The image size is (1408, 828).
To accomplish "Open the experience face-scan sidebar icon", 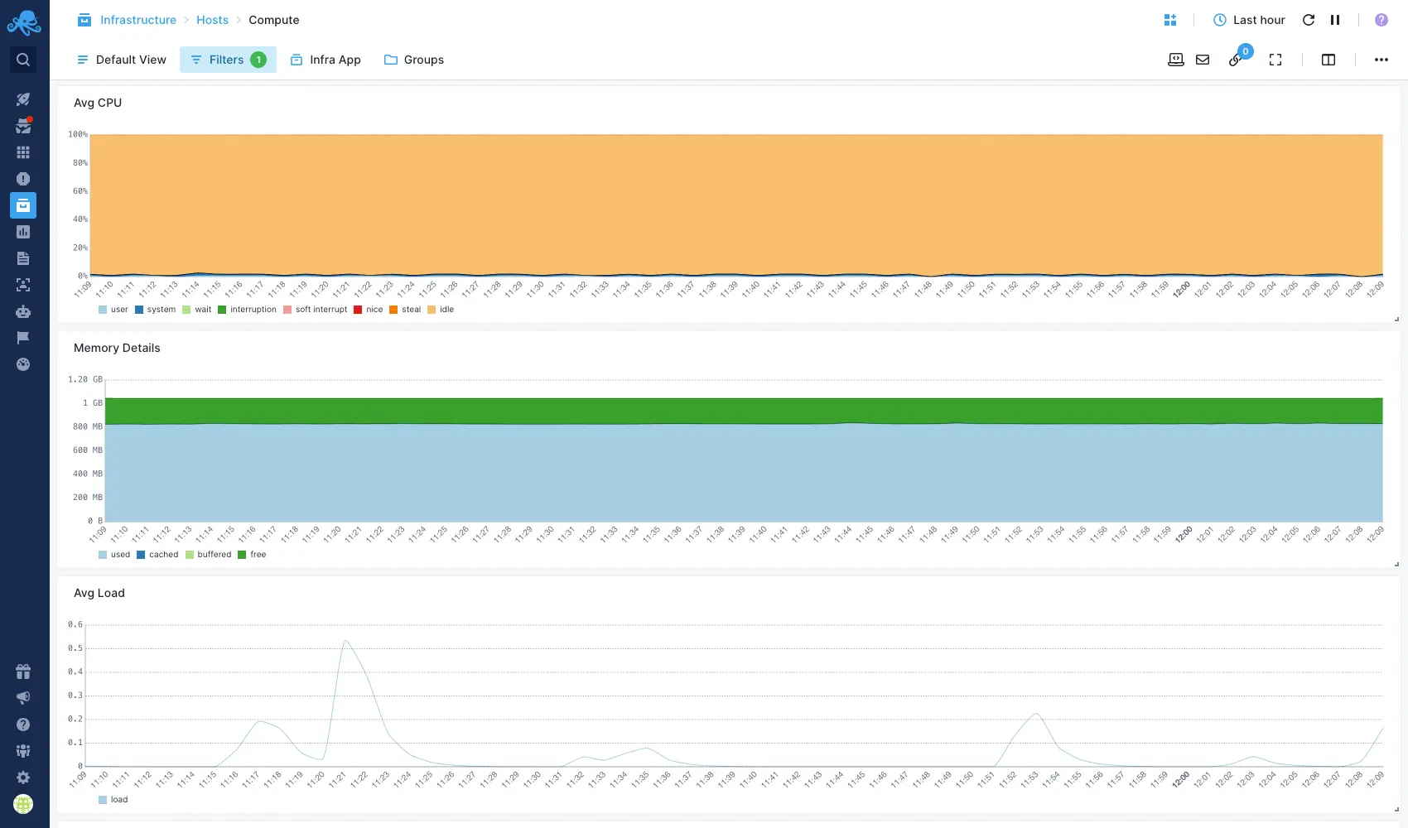I will pos(23,285).
